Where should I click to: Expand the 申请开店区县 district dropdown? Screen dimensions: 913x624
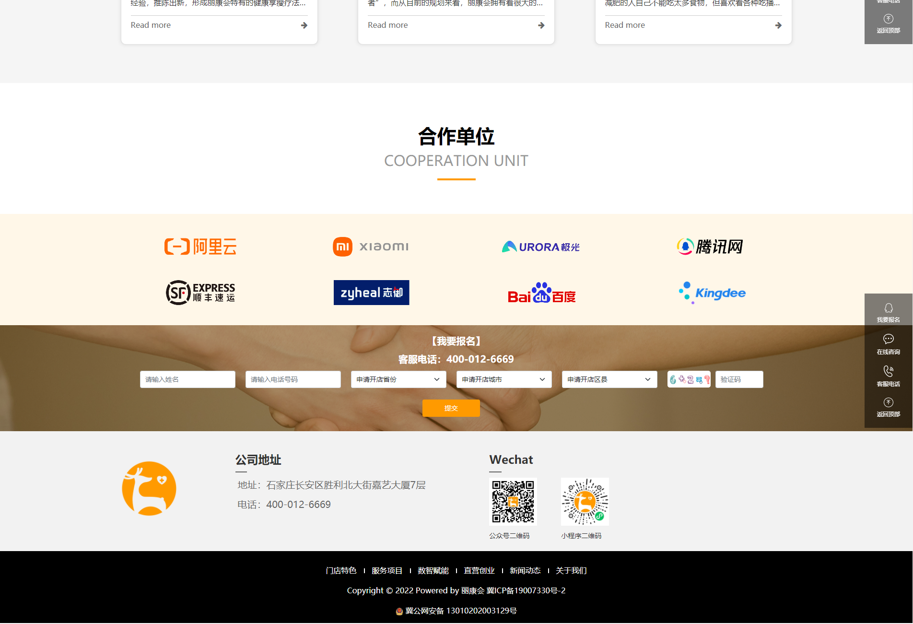(609, 379)
